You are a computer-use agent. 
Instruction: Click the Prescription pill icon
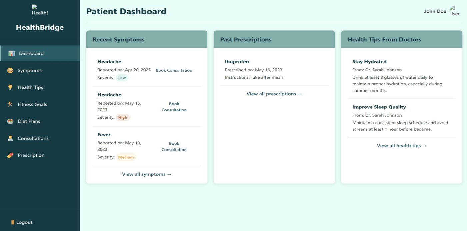tap(10, 155)
